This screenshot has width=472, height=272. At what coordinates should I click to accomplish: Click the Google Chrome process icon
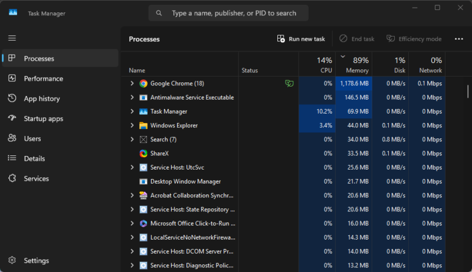click(143, 84)
